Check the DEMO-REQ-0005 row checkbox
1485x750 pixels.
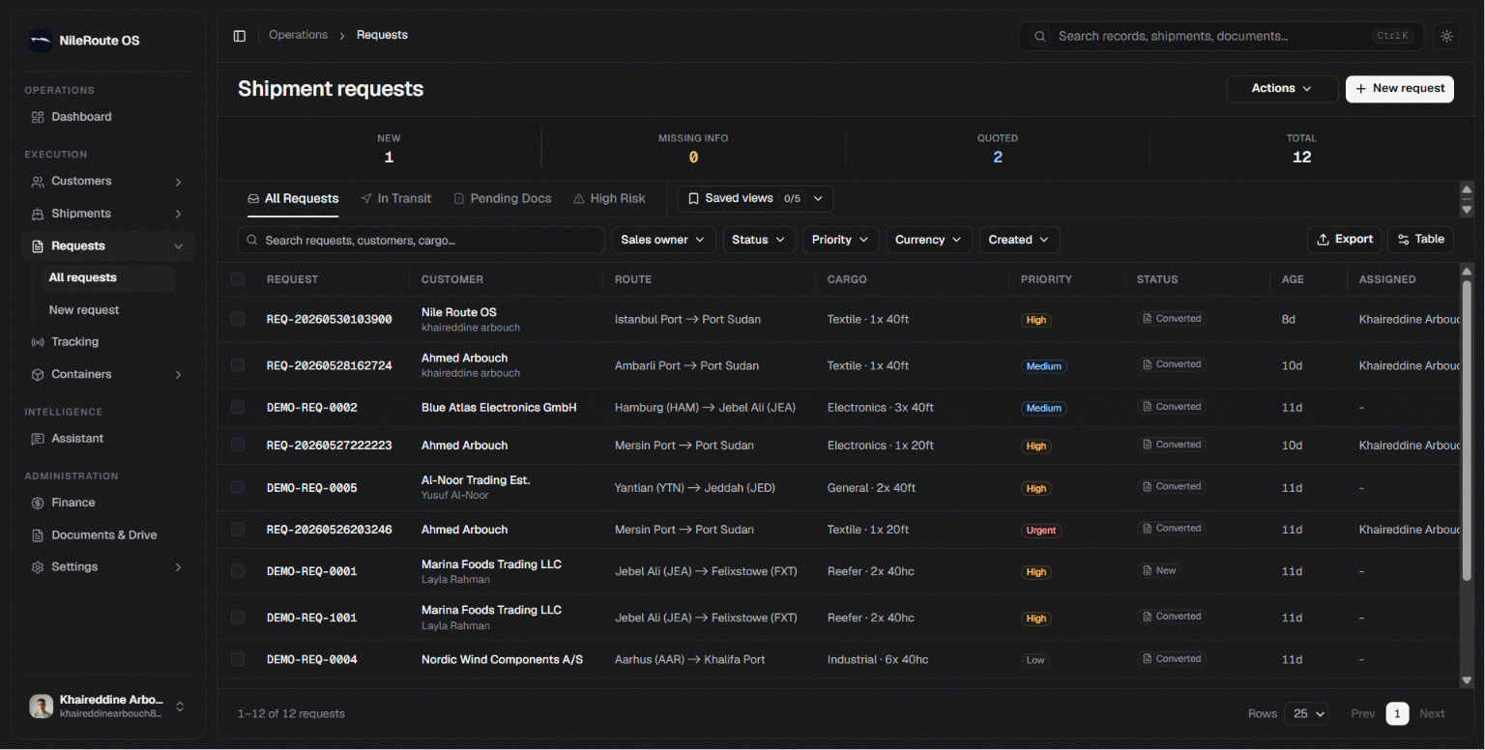pos(238,488)
